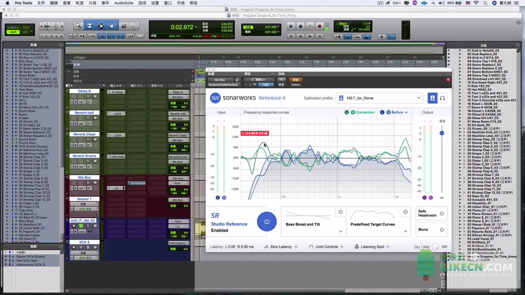Viewport: 525px width, 295px height.
Task: Expand '23 Drums_02' clip group arrow
Action: pos(464,129)
